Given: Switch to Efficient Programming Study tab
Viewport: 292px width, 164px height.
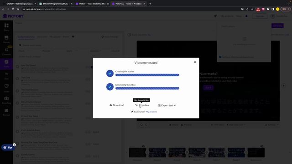Looking at the screenshot, I should click(55, 4).
